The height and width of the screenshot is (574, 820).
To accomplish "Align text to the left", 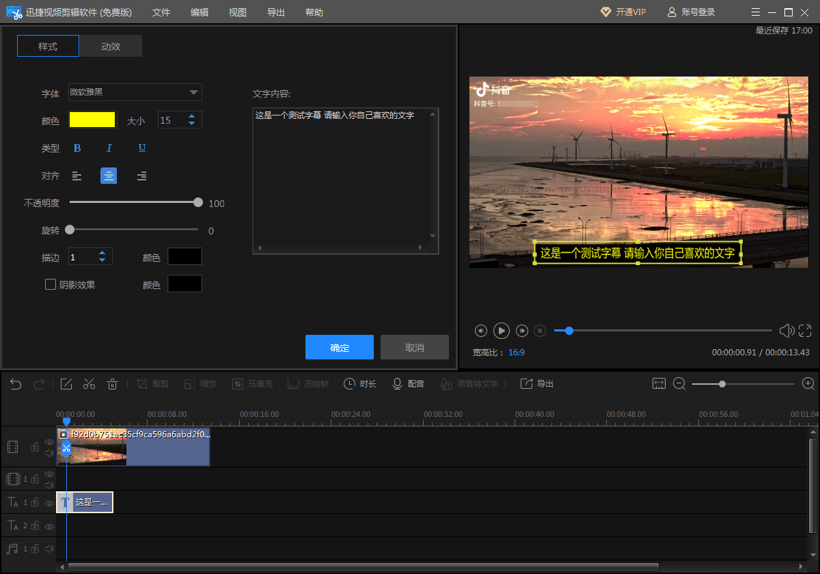I will click(x=77, y=176).
